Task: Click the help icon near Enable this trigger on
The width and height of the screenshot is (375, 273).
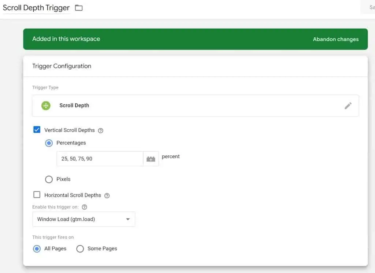Action: pos(84,207)
